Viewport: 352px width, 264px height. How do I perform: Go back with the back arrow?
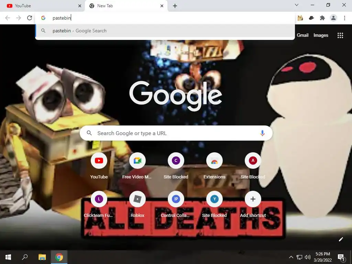[8, 18]
